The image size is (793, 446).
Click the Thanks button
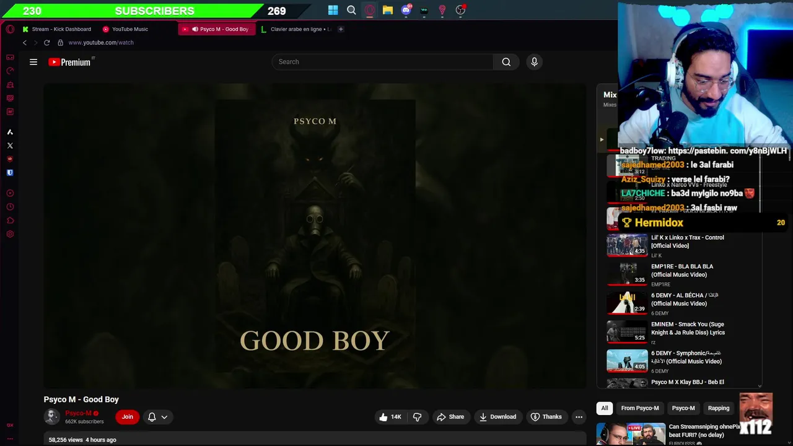click(x=546, y=417)
